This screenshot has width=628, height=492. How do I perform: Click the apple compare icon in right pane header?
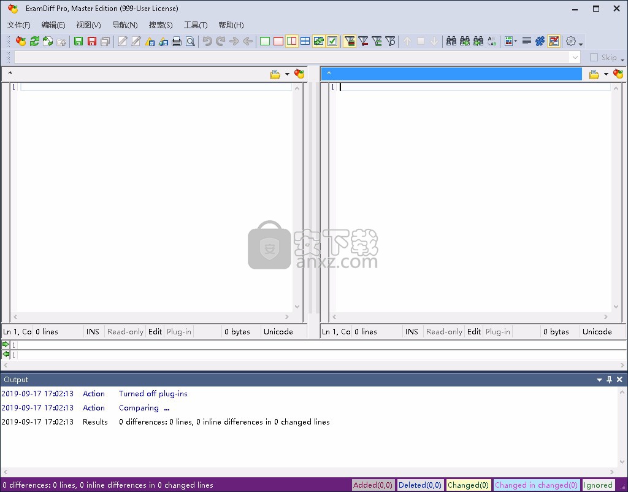tap(618, 74)
